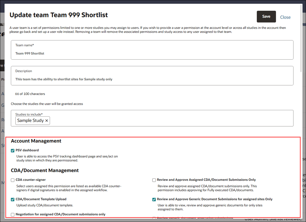Screen dimensions: 306x222
Task: Select the Sample Study chip text
Action: (30, 120)
